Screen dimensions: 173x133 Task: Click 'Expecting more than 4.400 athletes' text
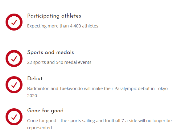click(63, 26)
